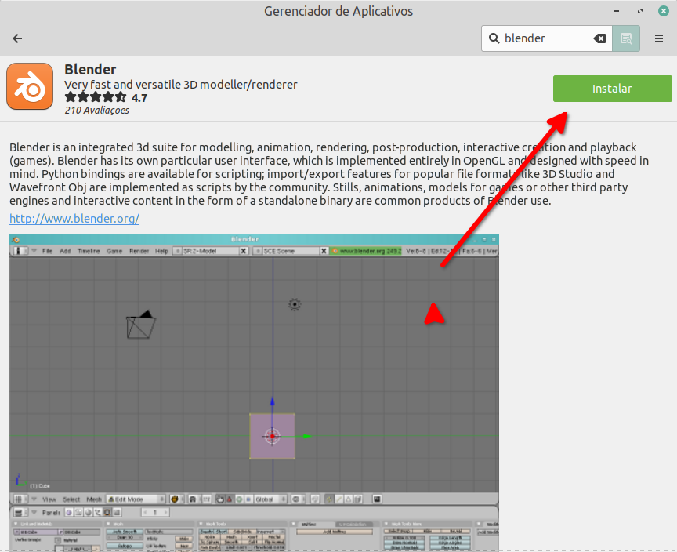Open the hamburger menu
This screenshot has height=552, width=677.
pos(658,38)
